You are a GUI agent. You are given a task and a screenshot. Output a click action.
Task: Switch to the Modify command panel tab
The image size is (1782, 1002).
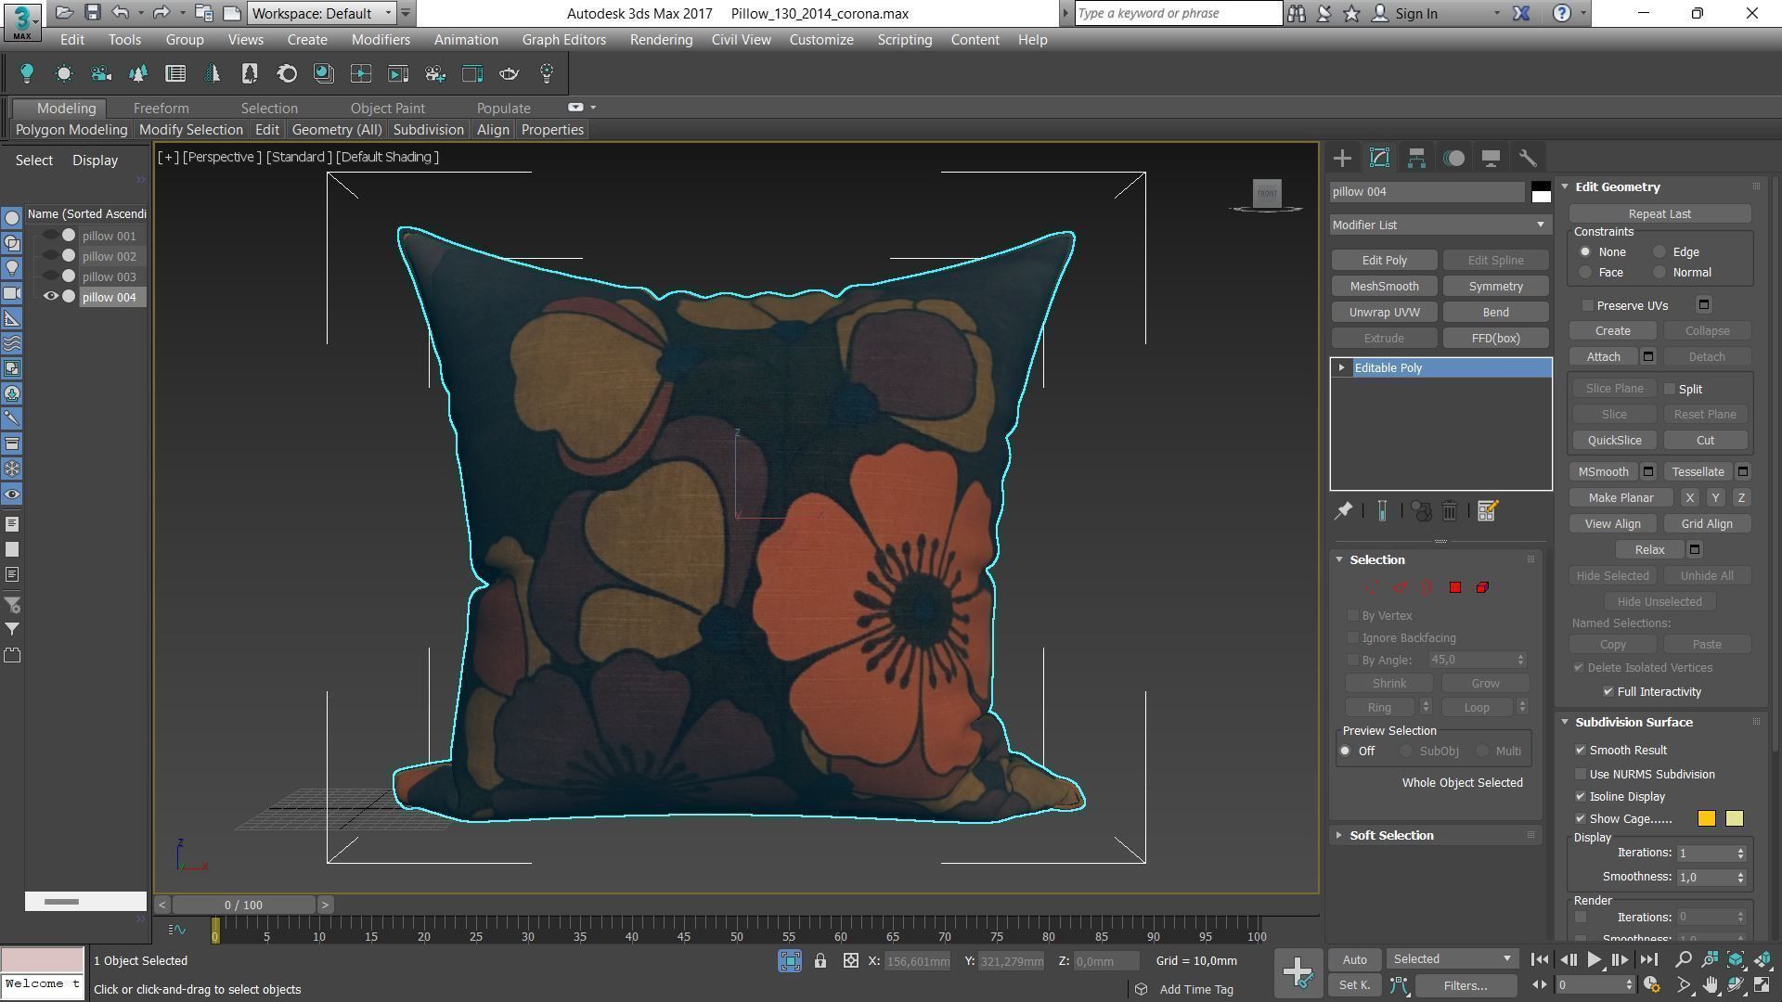click(x=1379, y=158)
